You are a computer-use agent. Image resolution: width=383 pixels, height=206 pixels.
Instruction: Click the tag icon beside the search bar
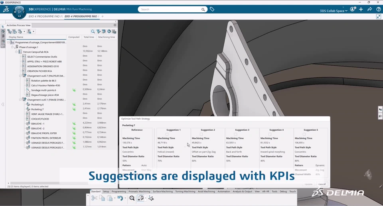pos(212,9)
